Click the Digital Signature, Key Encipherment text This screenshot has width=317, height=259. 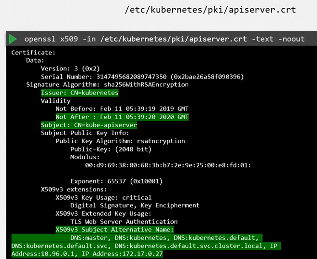click(x=135, y=205)
